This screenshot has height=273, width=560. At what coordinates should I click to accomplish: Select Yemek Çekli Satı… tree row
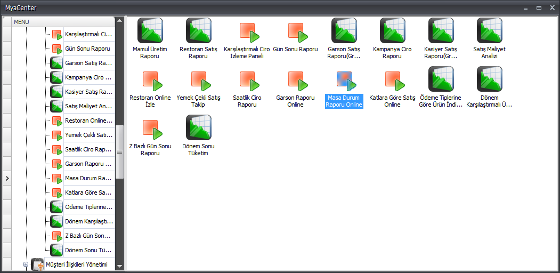click(x=89, y=135)
